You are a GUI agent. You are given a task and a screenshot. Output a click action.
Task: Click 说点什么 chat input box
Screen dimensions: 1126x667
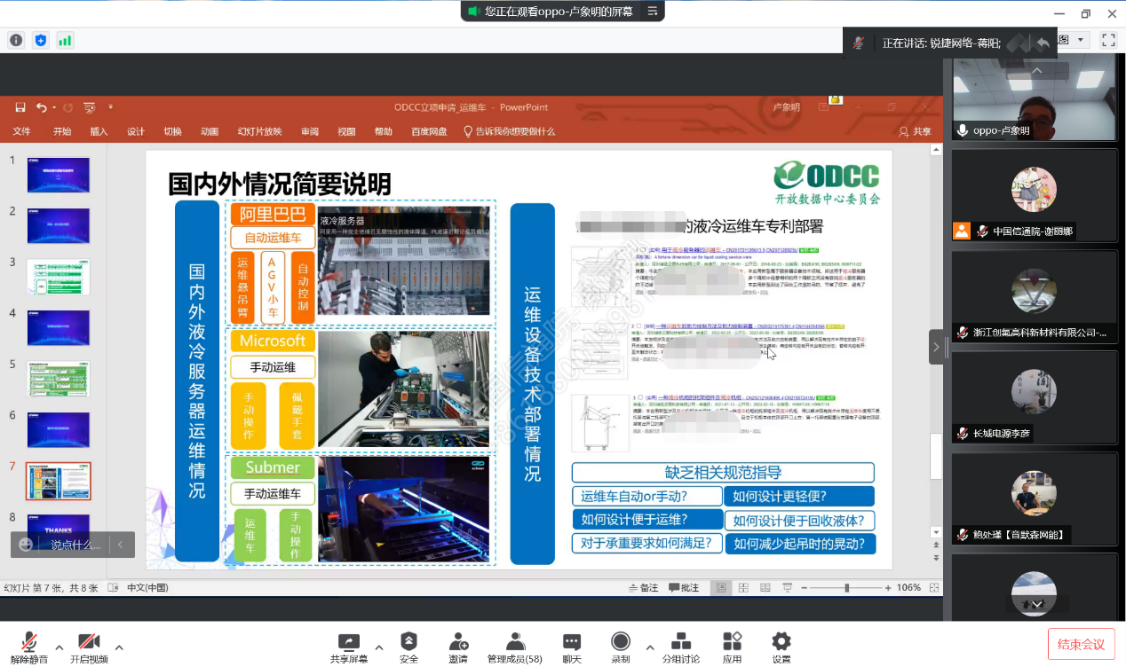(x=75, y=545)
